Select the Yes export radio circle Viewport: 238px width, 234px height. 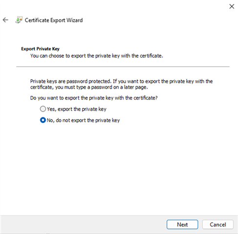pyautogui.click(x=43, y=109)
